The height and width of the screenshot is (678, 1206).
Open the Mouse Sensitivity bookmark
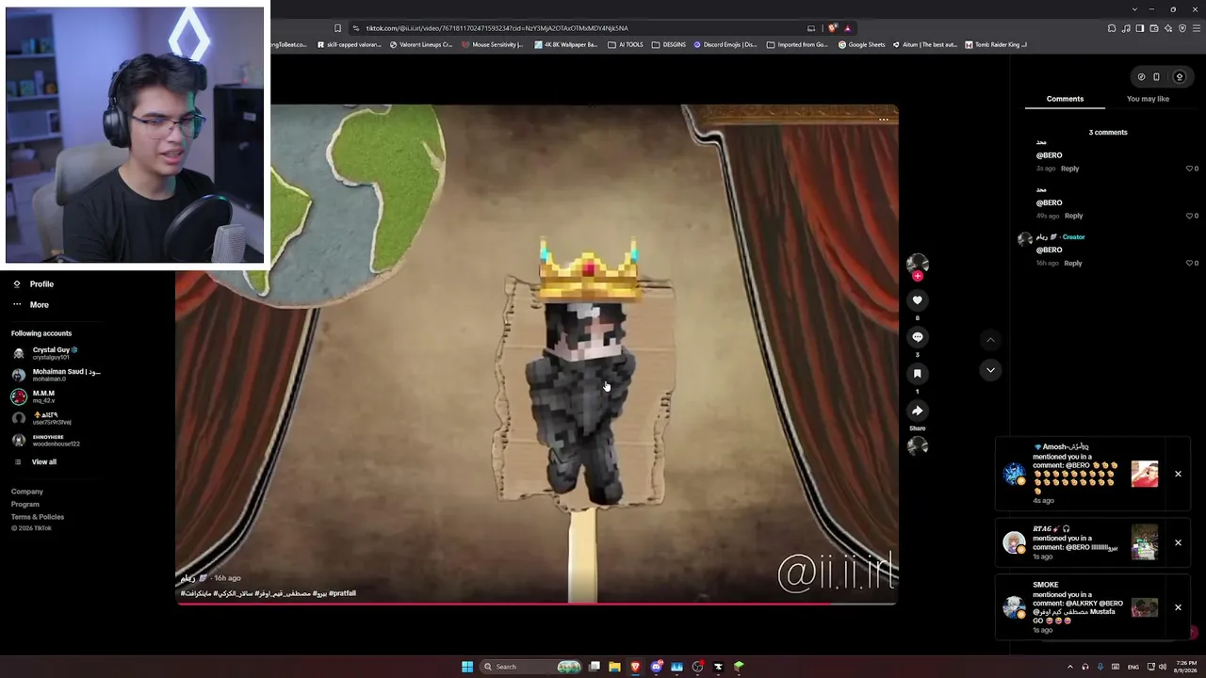click(493, 44)
